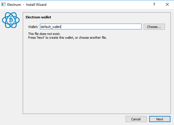Click the "Install Wizard" text in the title

pyautogui.click(x=36, y=5)
